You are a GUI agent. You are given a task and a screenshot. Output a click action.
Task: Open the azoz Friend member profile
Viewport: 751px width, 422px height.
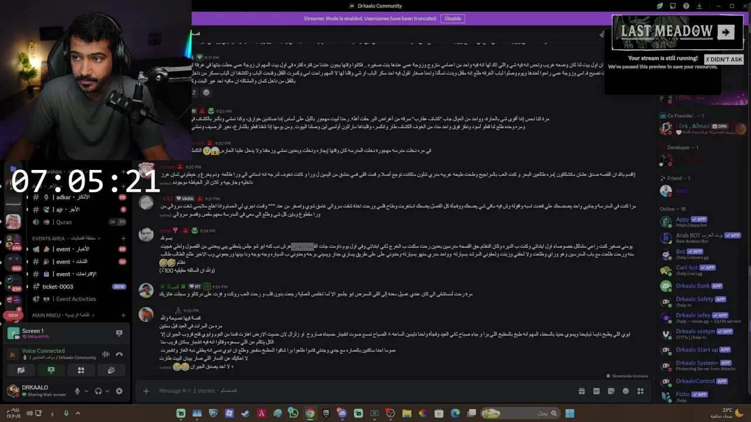click(x=700, y=190)
